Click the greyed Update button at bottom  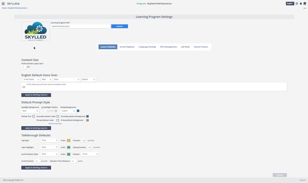pos(279,175)
